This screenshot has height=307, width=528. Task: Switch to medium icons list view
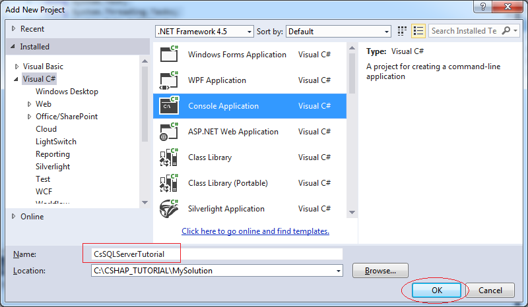pos(418,31)
